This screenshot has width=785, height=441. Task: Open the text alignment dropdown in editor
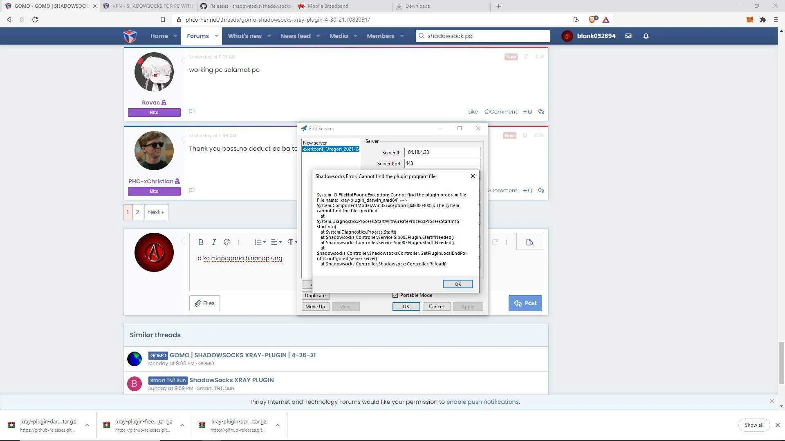pyautogui.click(x=276, y=242)
